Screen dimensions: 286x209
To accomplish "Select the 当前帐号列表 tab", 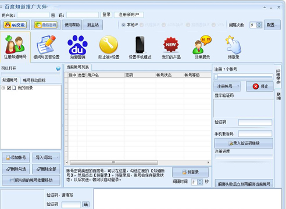I will pyautogui.click(x=78, y=67).
